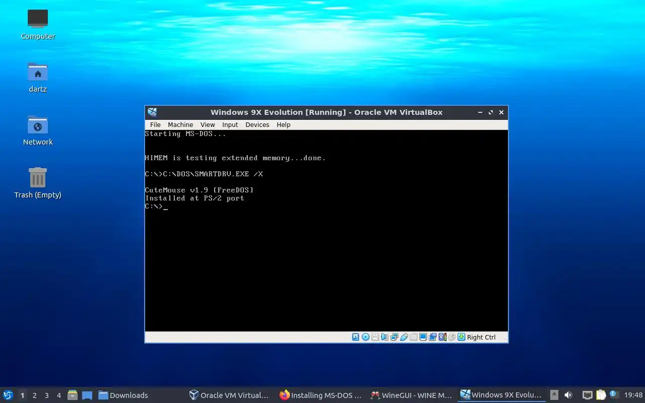The width and height of the screenshot is (645, 403).
Task: Close the Windows 9X Evolution VM window
Action: click(x=501, y=112)
